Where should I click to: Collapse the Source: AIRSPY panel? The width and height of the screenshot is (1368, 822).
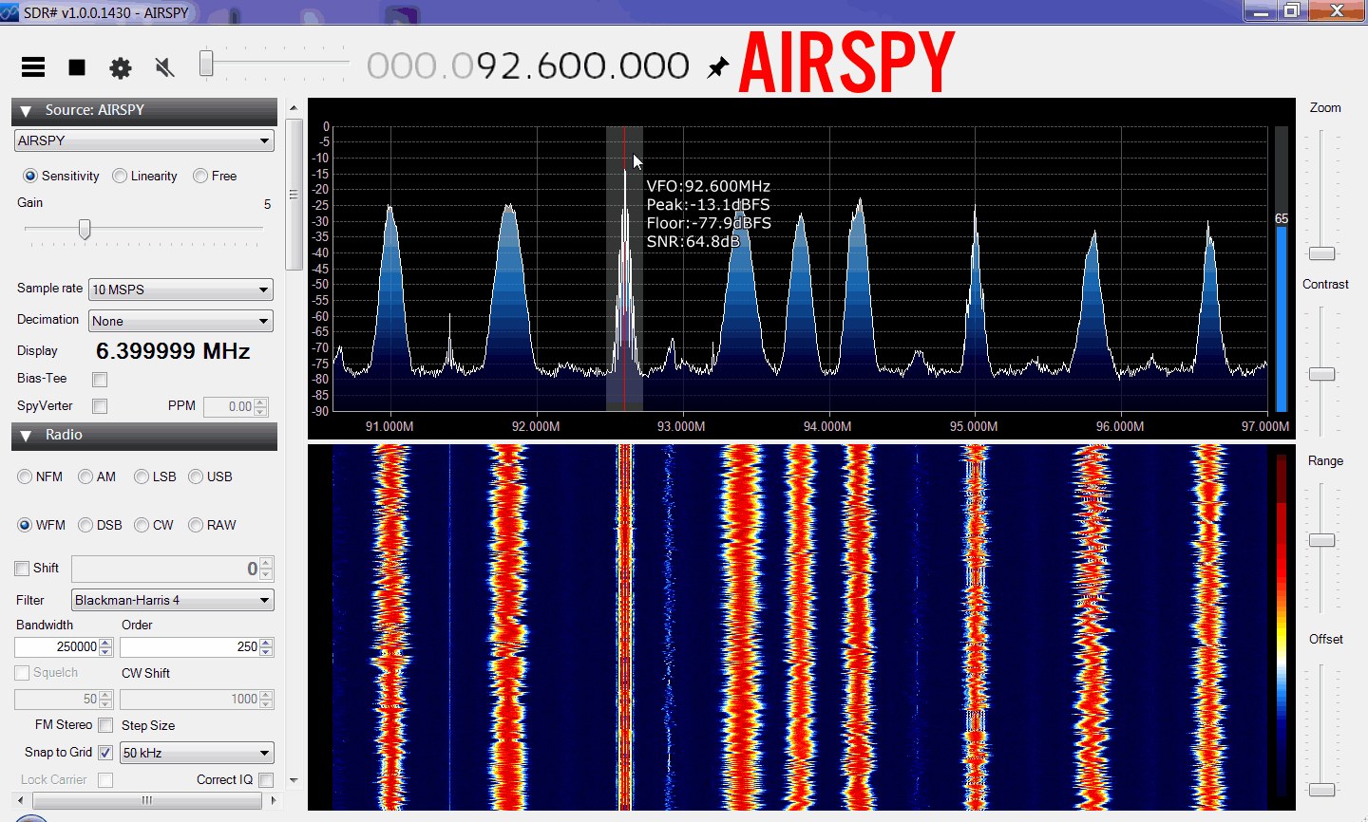(x=26, y=111)
